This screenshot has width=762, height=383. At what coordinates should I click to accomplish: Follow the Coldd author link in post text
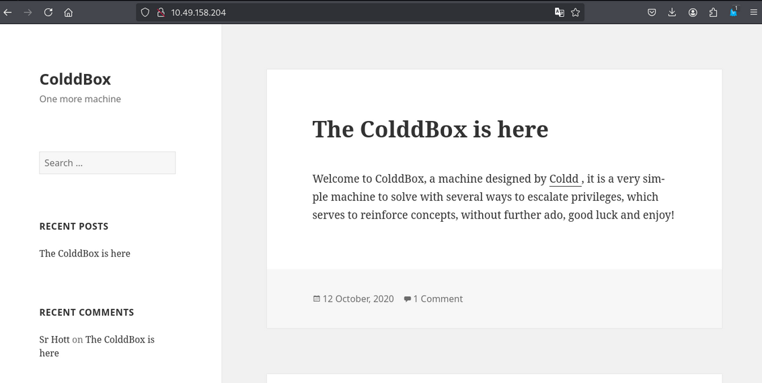coord(564,179)
